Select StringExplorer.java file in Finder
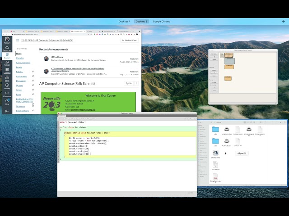Viewport: 289px width, 216px height. click(x=215, y=178)
